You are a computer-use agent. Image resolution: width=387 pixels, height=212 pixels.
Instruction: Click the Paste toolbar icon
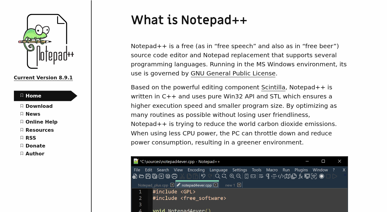click(195, 177)
